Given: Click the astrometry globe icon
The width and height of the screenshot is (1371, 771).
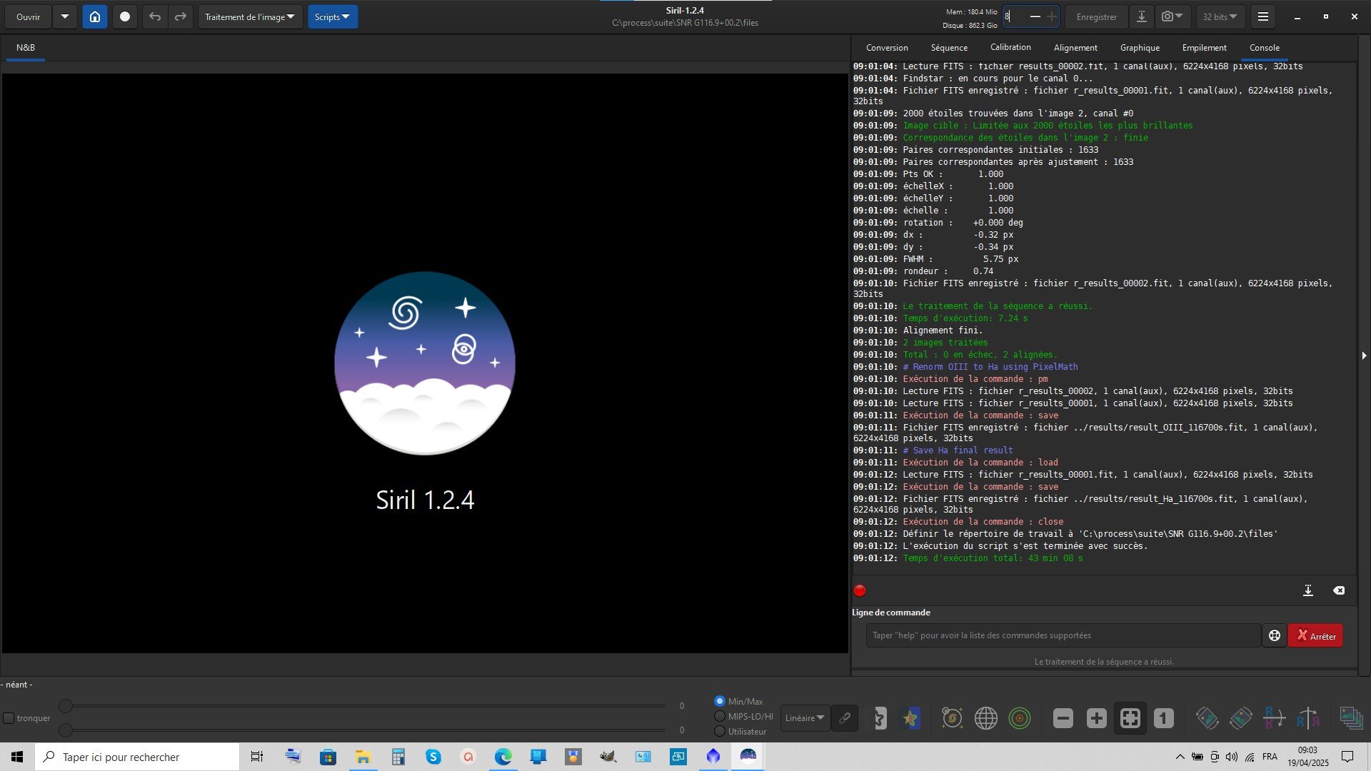Looking at the screenshot, I should tap(985, 718).
